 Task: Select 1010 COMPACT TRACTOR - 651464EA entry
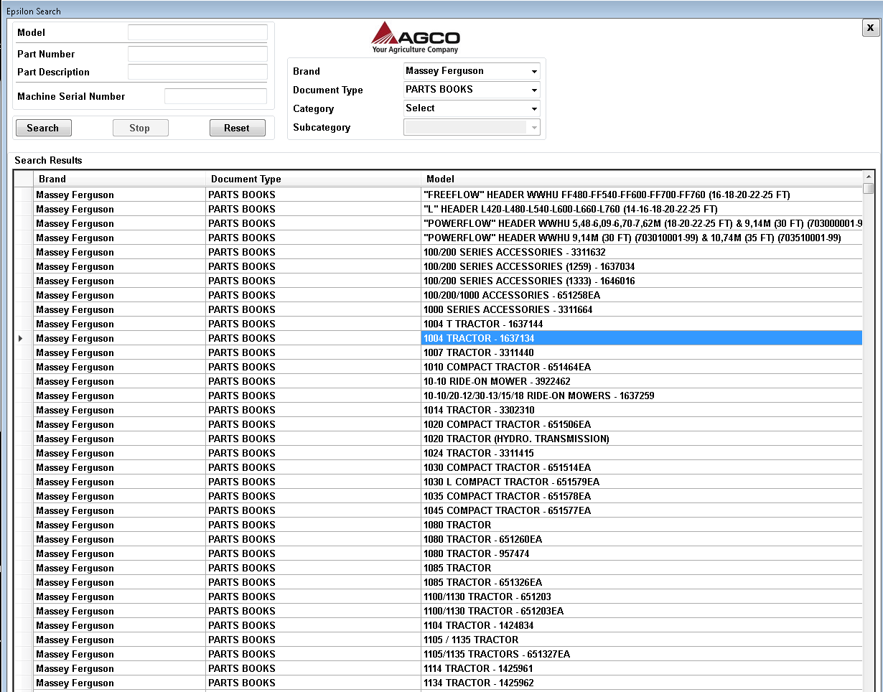[x=507, y=367]
